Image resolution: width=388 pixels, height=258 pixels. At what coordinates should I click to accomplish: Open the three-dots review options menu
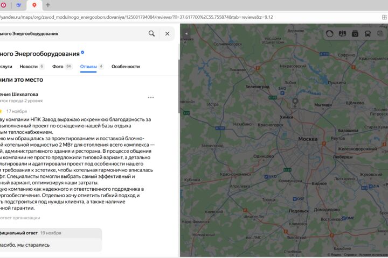[x=151, y=97]
